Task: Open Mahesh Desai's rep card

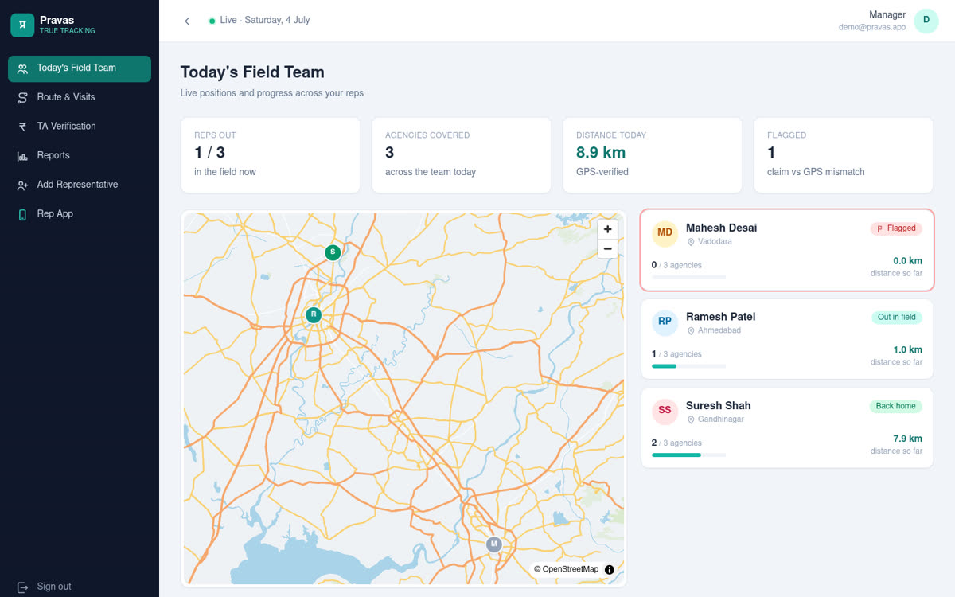Action: click(787, 250)
